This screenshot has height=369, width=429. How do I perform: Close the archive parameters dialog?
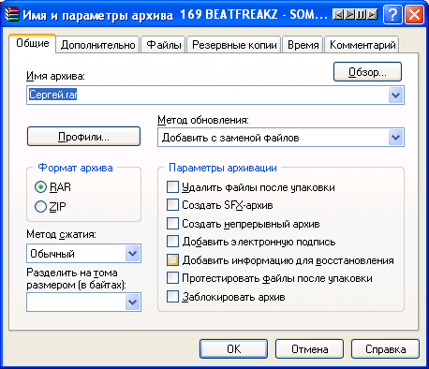415,15
